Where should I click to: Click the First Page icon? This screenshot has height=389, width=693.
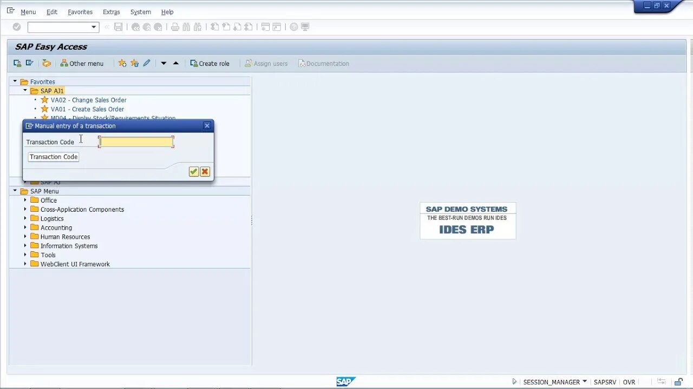pos(214,27)
